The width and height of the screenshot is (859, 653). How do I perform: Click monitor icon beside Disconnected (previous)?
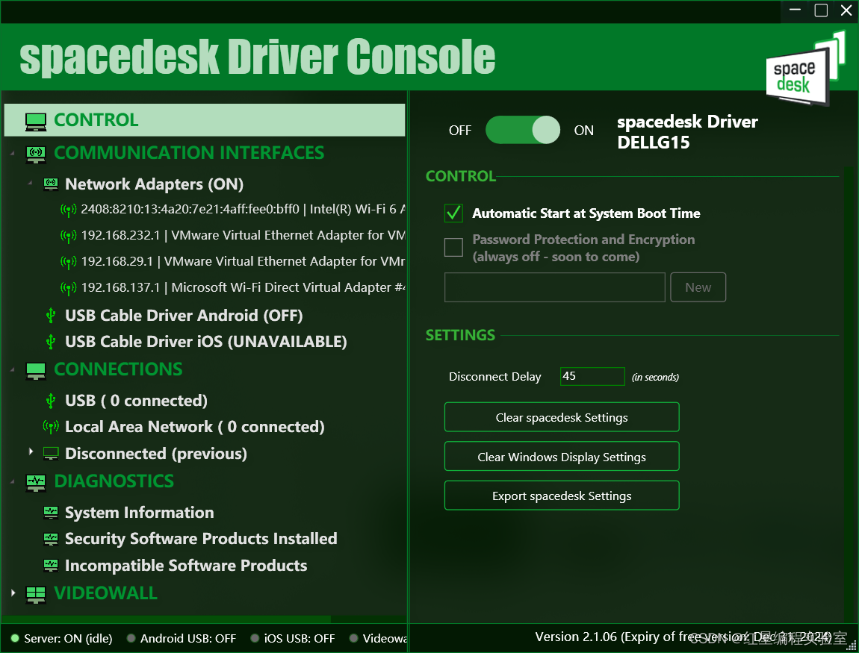(x=51, y=454)
